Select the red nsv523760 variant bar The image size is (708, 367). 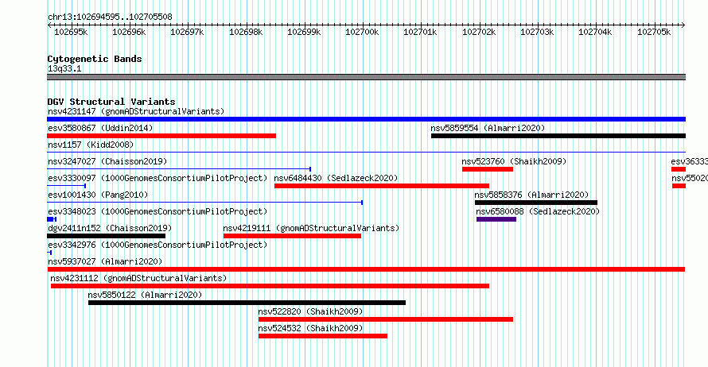click(488, 169)
